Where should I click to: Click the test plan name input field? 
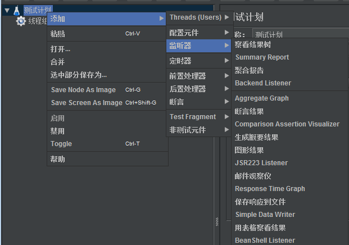pos(301,33)
